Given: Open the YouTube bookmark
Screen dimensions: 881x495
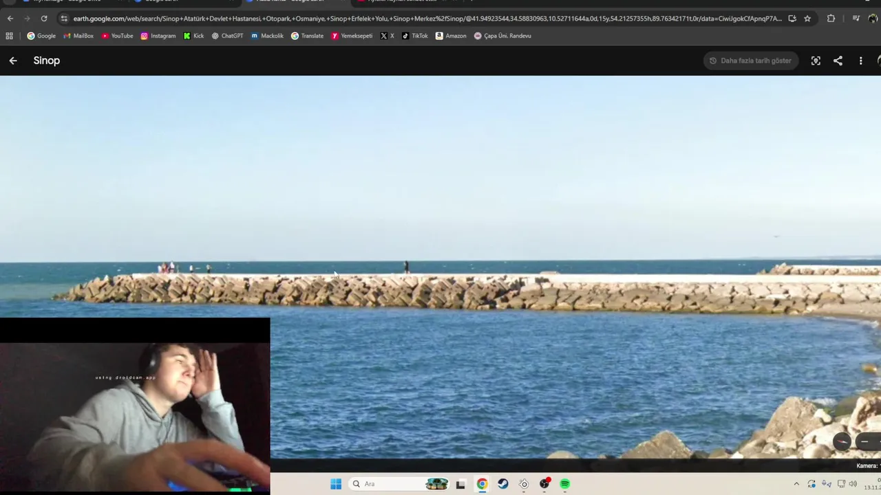Looking at the screenshot, I should pyautogui.click(x=117, y=36).
